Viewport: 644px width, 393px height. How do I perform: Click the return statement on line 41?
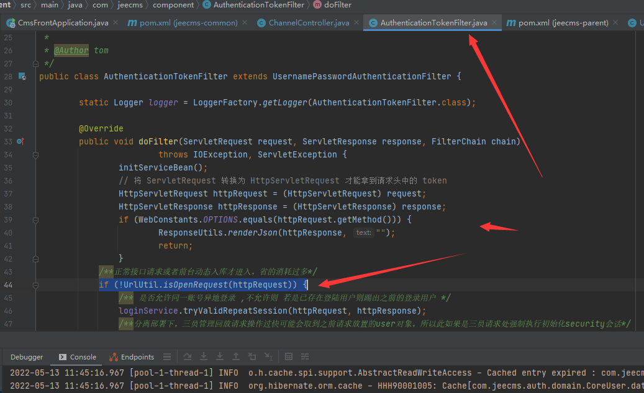(175, 246)
